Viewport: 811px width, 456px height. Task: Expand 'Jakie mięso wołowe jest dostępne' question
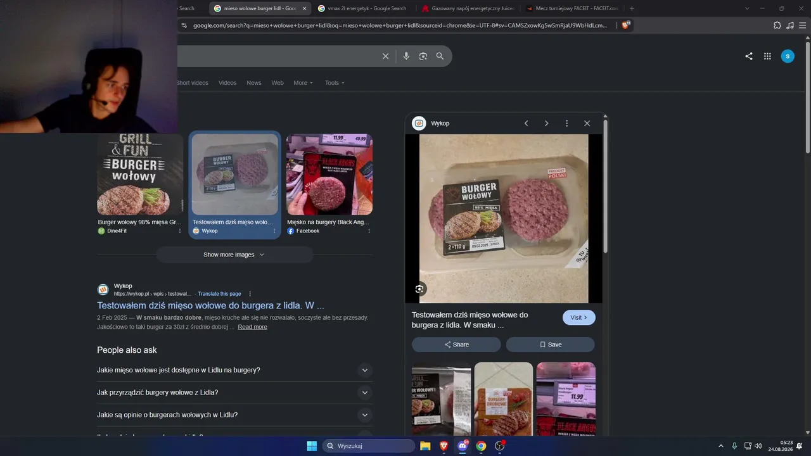click(x=234, y=370)
